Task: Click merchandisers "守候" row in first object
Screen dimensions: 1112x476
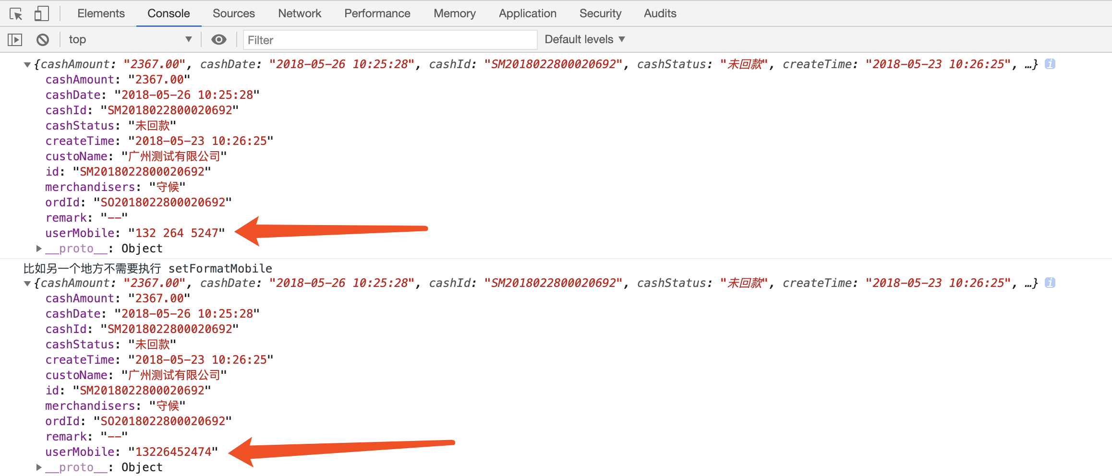Action: (115, 187)
